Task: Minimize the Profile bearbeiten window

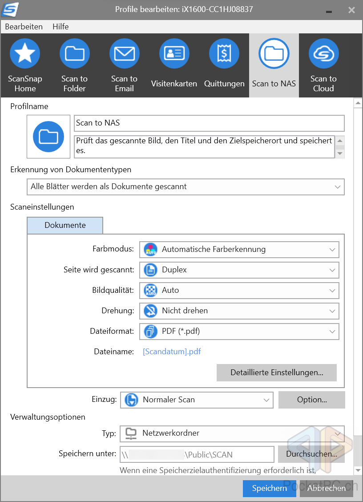Action: [x=329, y=11]
